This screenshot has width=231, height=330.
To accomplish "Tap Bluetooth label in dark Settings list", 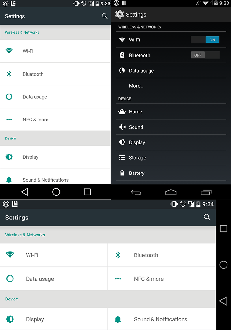I will tap(139, 55).
